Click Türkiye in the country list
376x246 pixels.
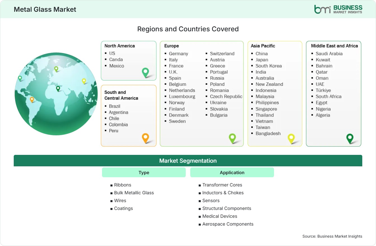click(323, 90)
